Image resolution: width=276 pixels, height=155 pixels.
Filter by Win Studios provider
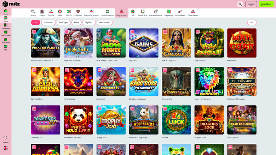click(104, 22)
